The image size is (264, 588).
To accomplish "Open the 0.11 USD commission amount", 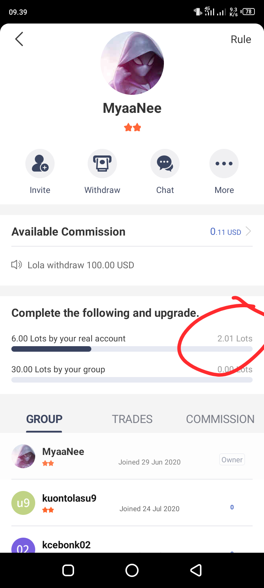I will pos(225,232).
